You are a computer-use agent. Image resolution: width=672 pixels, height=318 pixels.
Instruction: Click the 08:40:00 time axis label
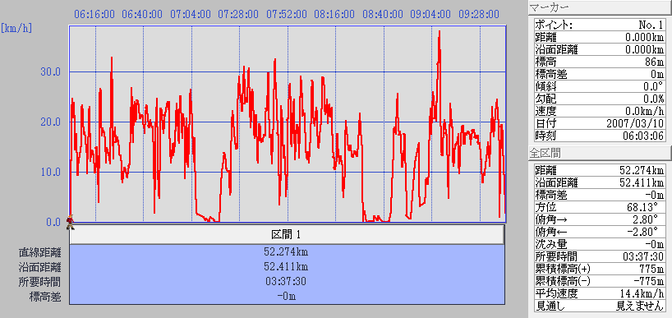(383, 14)
